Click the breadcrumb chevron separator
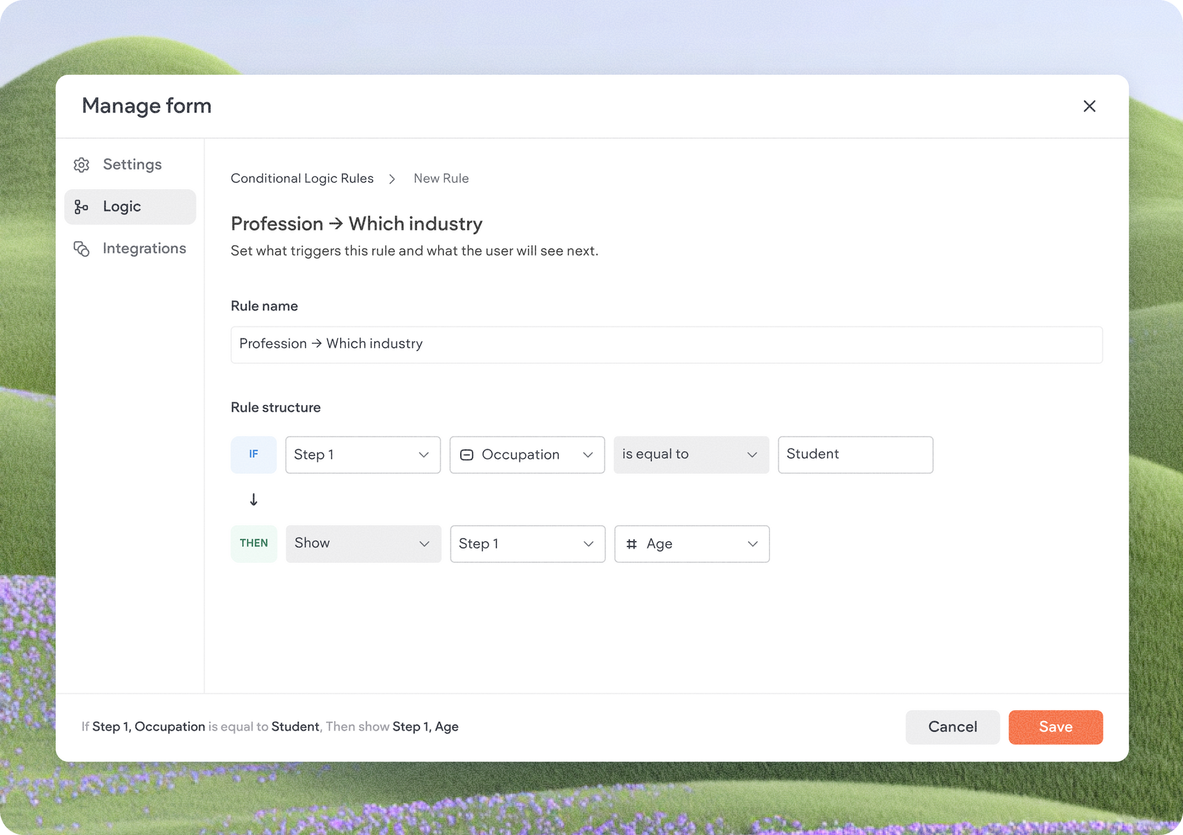Image resolution: width=1183 pixels, height=835 pixels. pyautogui.click(x=392, y=179)
